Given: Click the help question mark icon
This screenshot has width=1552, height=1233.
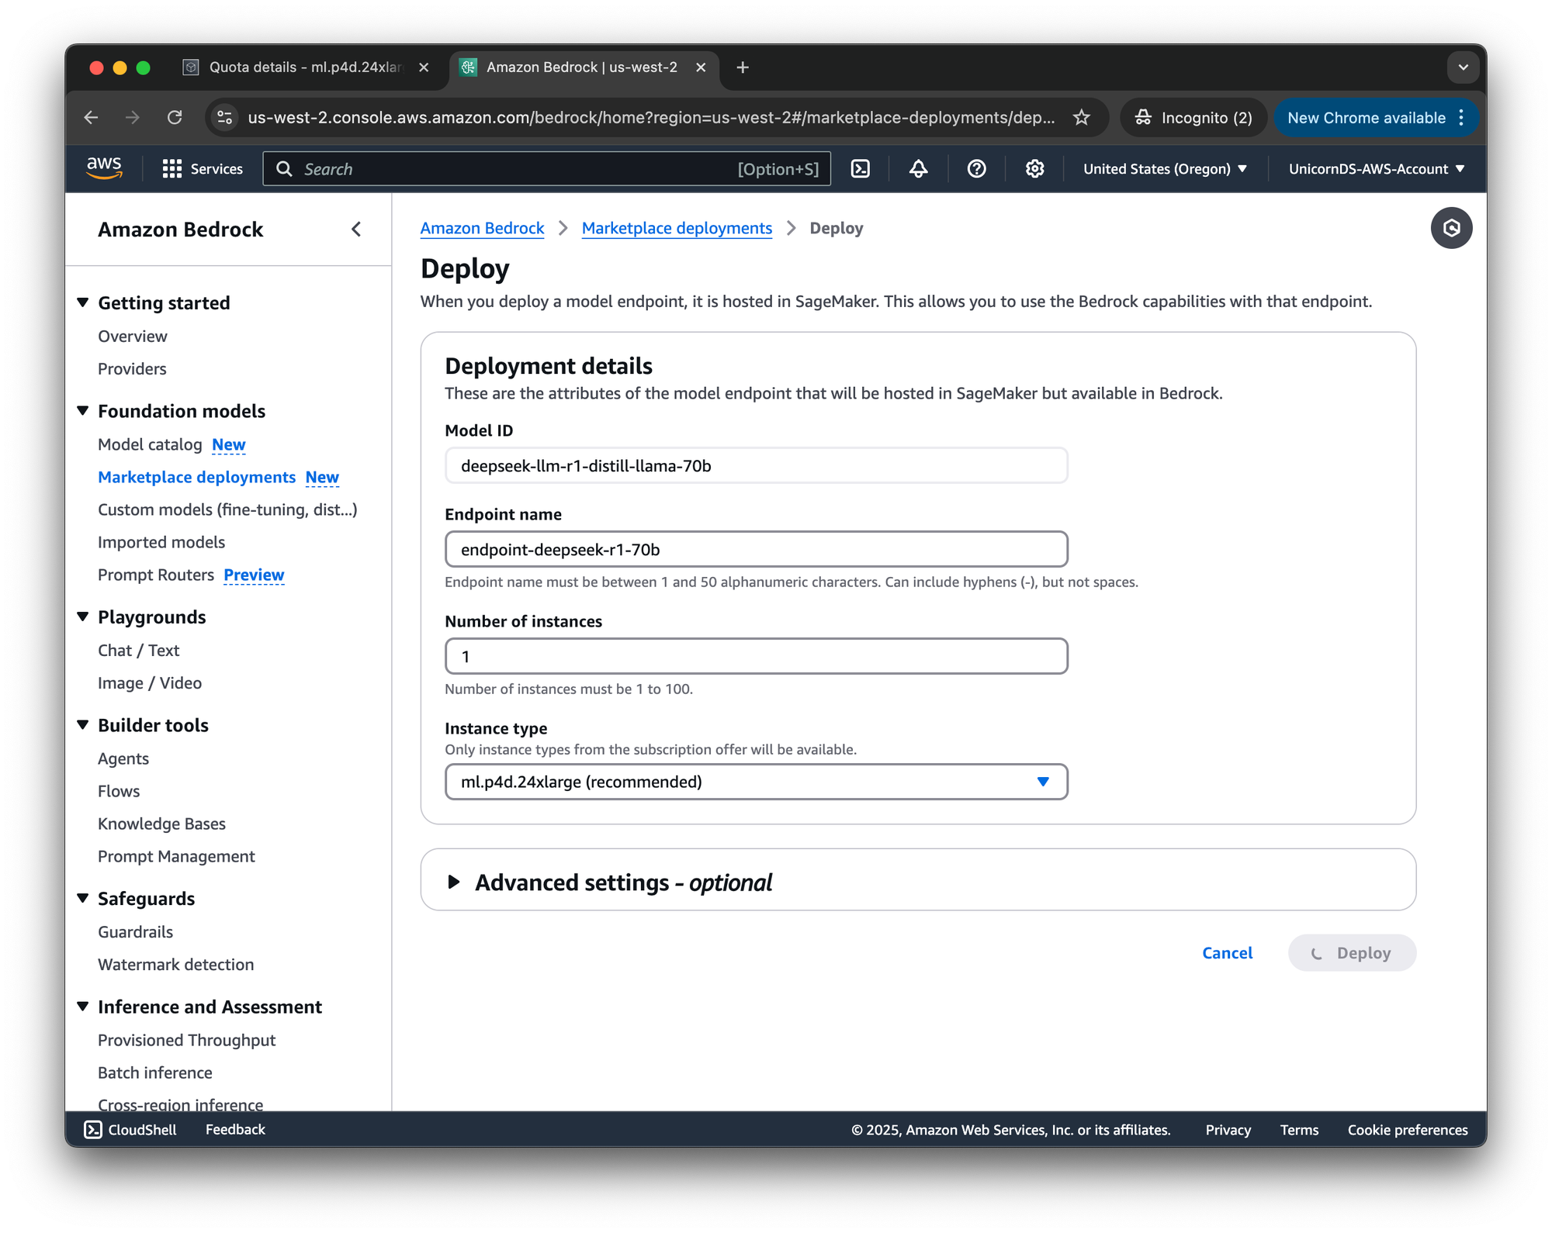Looking at the screenshot, I should 976,168.
